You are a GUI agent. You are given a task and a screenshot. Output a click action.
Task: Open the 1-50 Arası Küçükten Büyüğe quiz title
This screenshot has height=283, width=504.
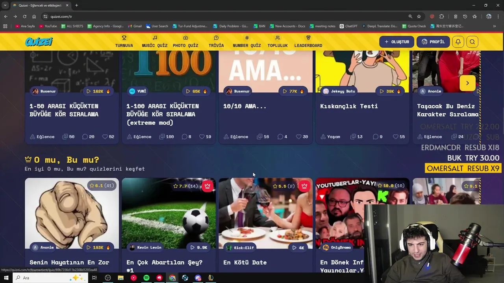click(x=64, y=110)
